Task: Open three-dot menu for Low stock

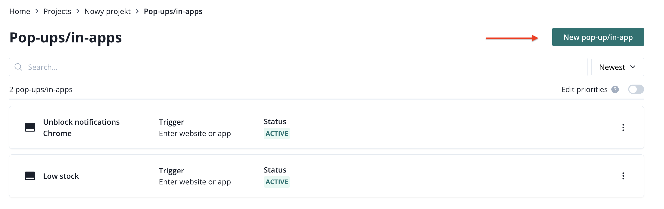Action: [x=623, y=176]
